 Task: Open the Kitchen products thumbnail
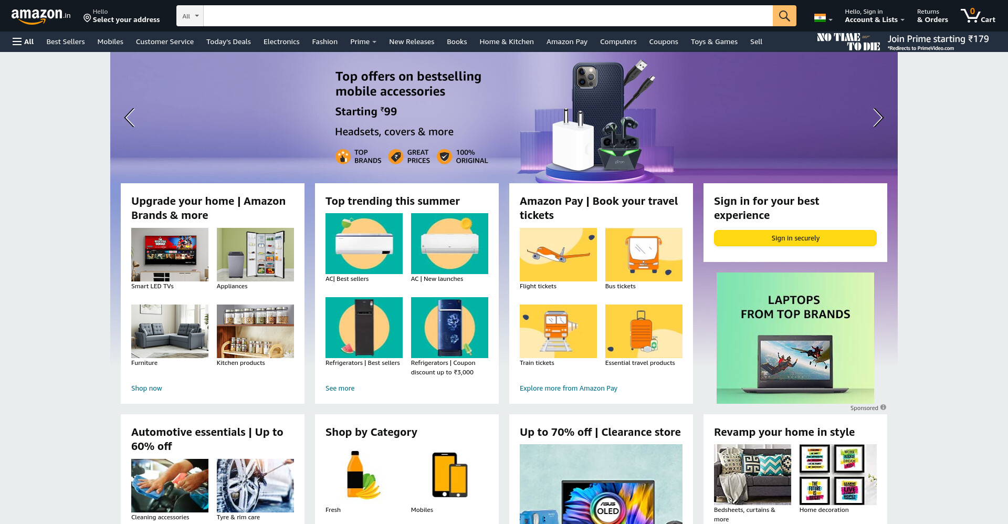[x=255, y=331]
